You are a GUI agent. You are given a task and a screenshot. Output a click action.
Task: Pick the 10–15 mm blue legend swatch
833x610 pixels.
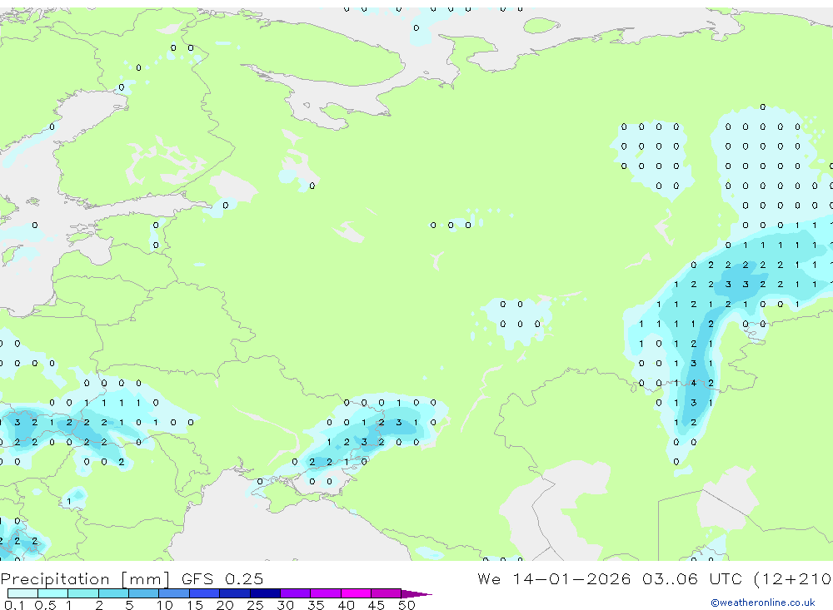click(174, 593)
